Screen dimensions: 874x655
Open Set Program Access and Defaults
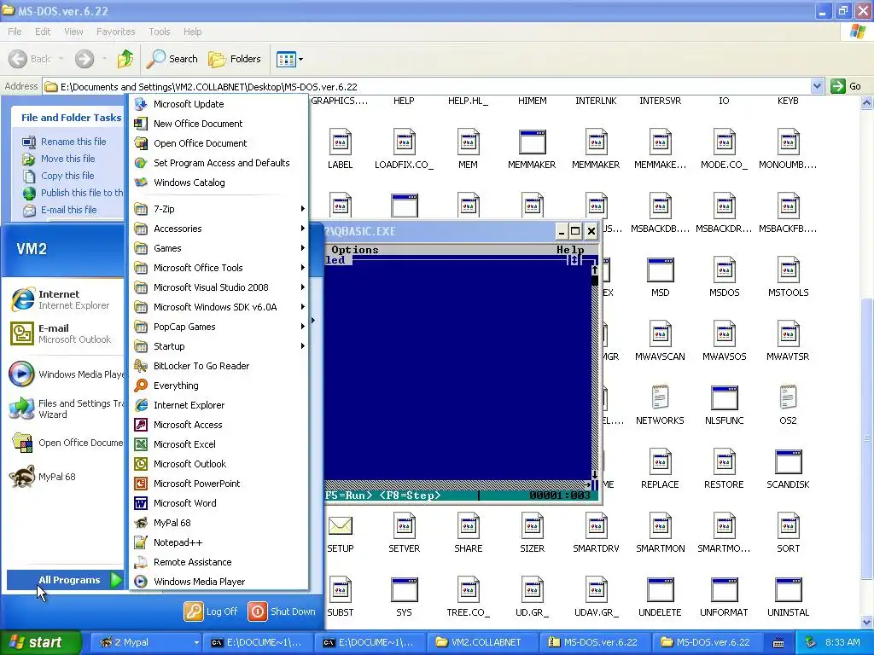pyautogui.click(x=218, y=163)
